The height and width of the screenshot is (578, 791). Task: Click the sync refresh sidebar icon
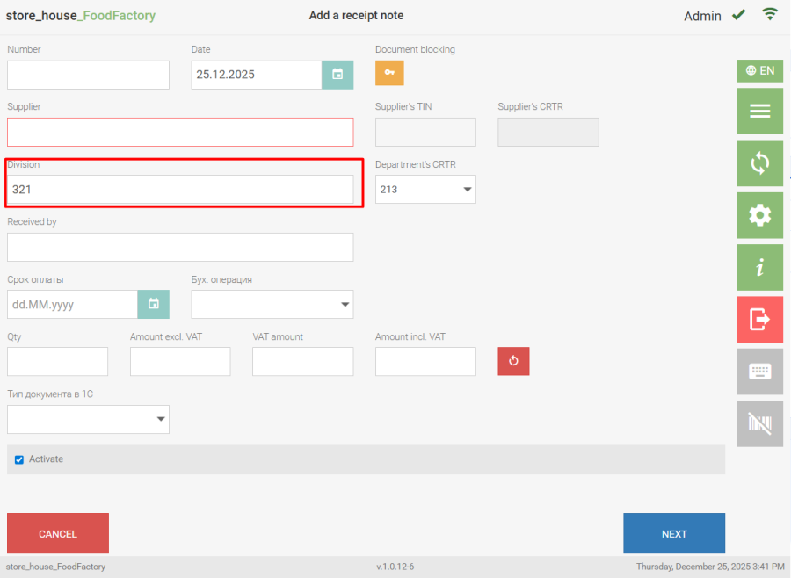(759, 163)
